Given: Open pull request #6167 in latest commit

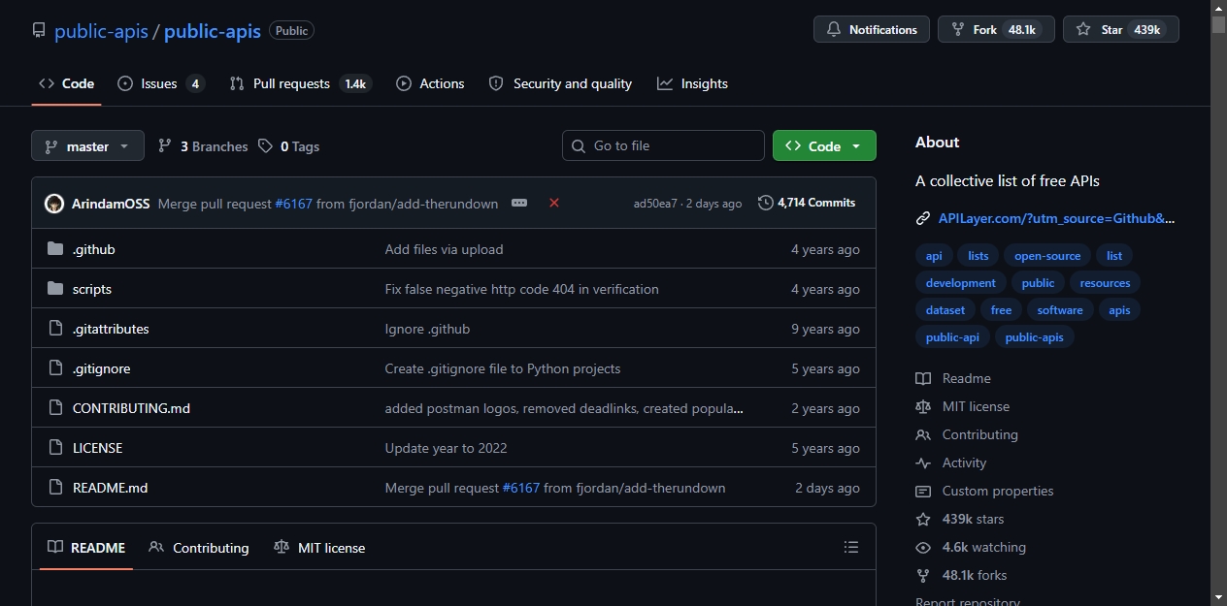Looking at the screenshot, I should [293, 204].
